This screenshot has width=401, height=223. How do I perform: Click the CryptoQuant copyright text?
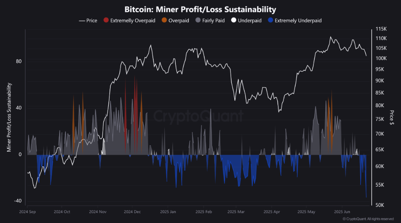click(368, 219)
